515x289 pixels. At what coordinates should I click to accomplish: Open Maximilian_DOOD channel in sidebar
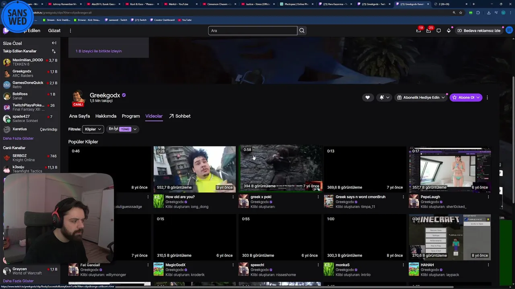click(30, 62)
